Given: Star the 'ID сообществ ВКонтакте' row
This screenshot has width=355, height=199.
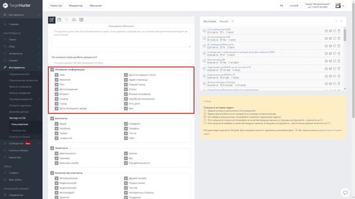Looking at the screenshot, I should click(326, 46).
